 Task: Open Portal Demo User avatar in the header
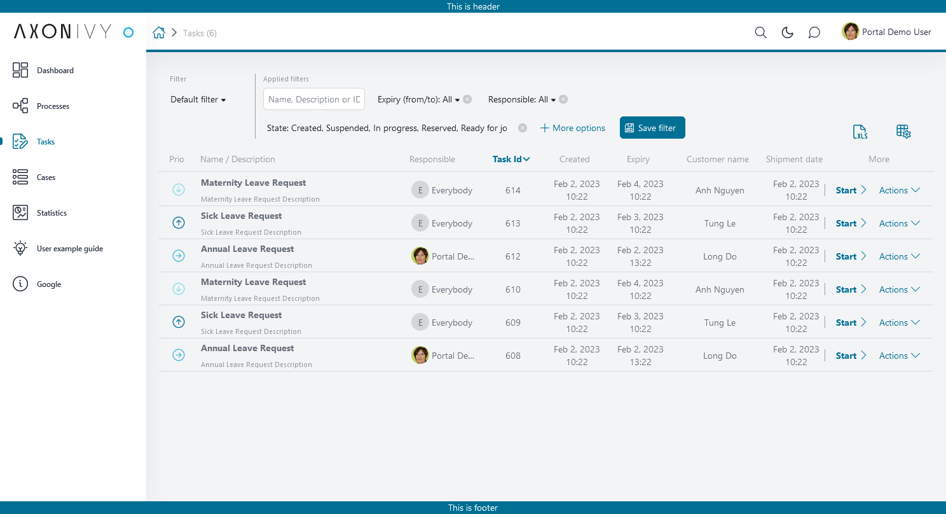pyautogui.click(x=850, y=31)
